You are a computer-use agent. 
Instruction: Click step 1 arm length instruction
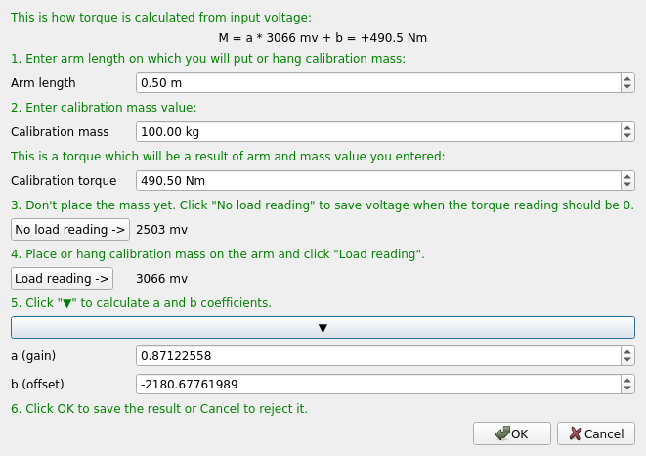(208, 59)
